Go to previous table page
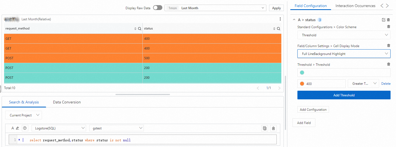Image resolution: width=396 pixels, height=147 pixels. [258, 88]
